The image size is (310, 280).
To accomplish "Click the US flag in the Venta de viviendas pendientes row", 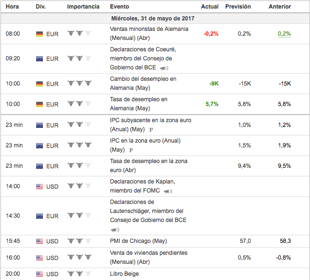I will (x=40, y=258).
